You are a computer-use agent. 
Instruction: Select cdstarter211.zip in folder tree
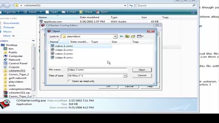pos(19,93)
